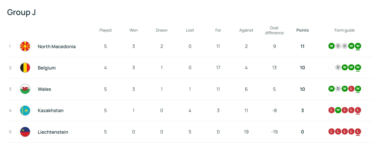Click the Points column header
Image resolution: width=379 pixels, height=145 pixels.
[x=302, y=30]
